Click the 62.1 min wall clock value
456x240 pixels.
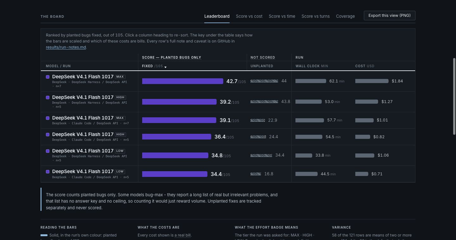pos(337,81)
